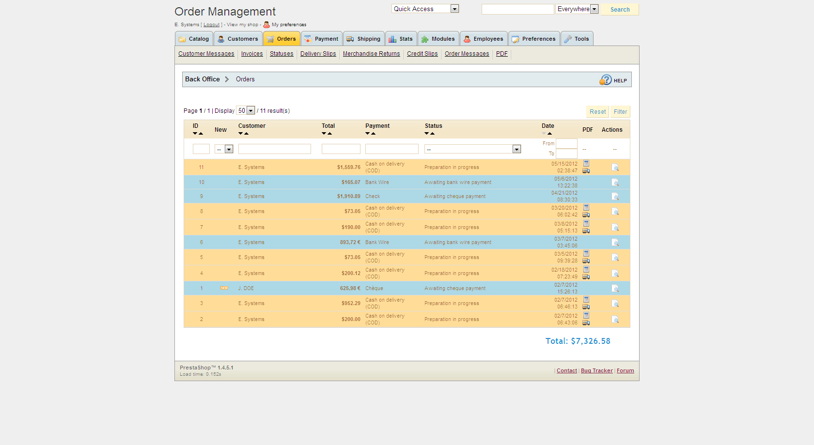
Task: Click the Filter button
Action: point(620,111)
